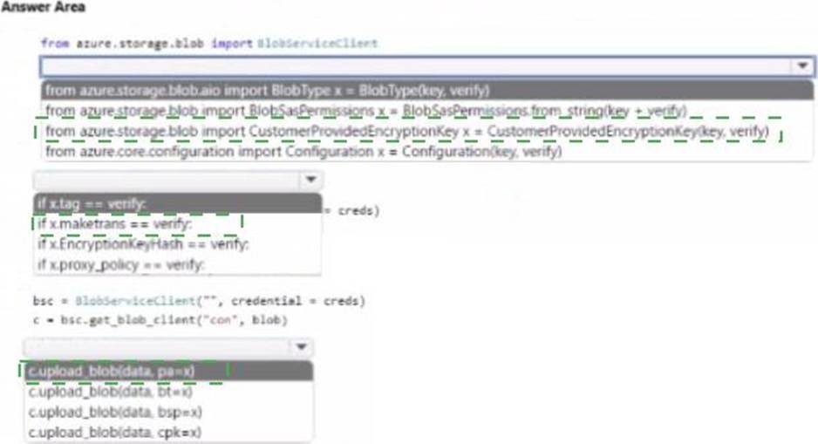
Task: Click the 'Answer Area' heading
Action: click(43, 7)
